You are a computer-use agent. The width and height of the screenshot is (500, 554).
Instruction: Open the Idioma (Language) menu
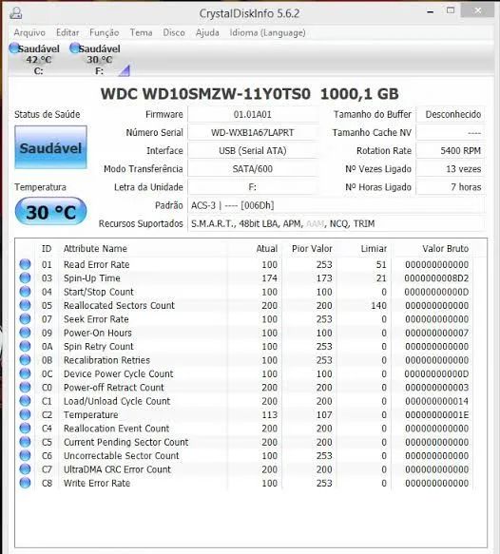(267, 33)
